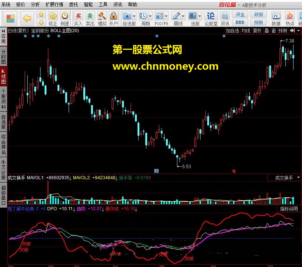Screen dimensions: 302x267
Task: Toggle 预测 forecast in chart header
Action: coord(282,31)
